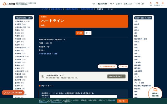The image size is (167, 104).
Task: Select 食品 in the cargo type list
Action: tap(136, 21)
